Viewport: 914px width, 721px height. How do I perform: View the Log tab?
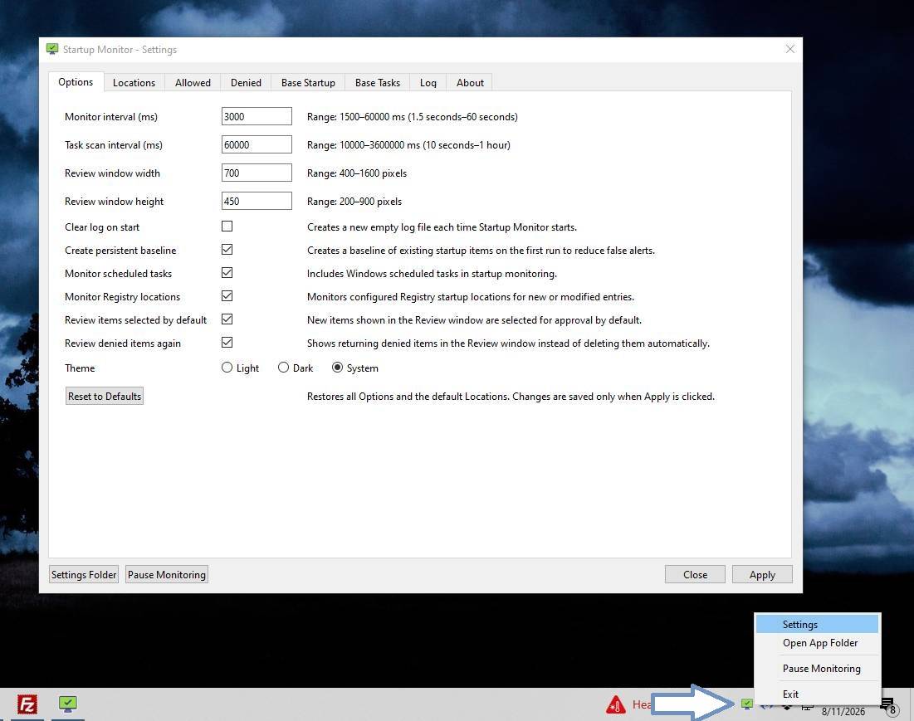tap(428, 83)
